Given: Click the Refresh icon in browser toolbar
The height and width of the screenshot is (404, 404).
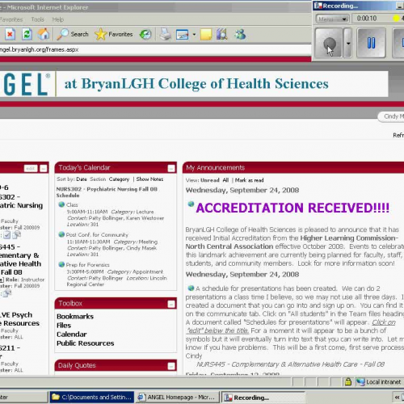Looking at the screenshot, I should point(27,34).
